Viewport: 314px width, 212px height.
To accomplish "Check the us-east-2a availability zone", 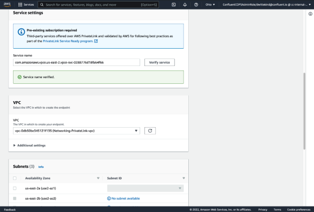I will (14, 188).
